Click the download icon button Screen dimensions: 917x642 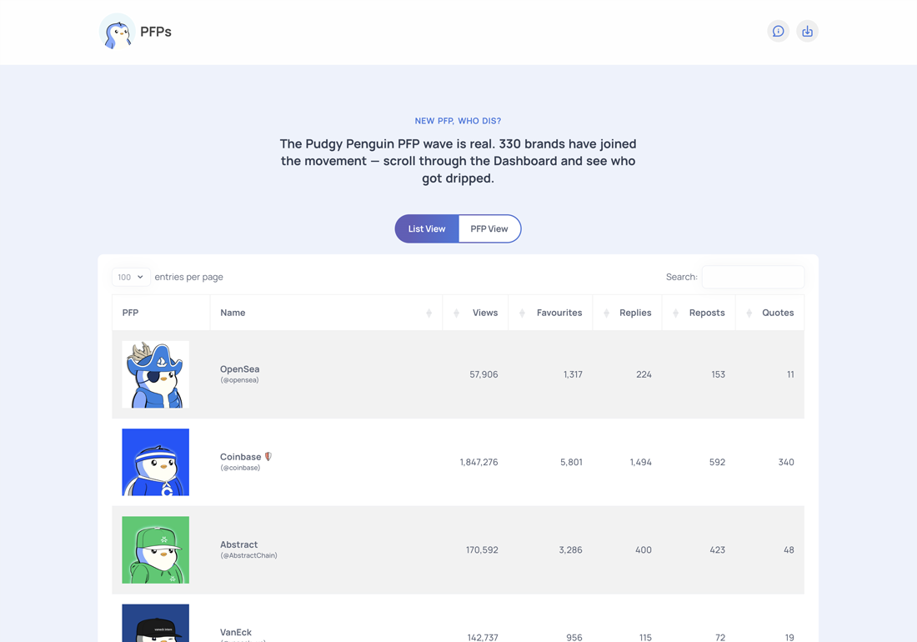click(807, 32)
